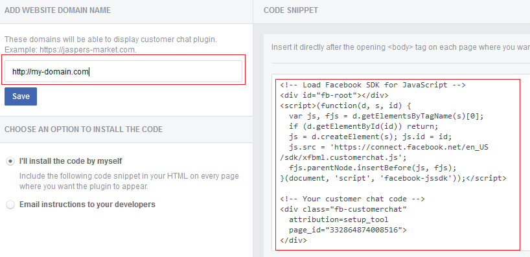Click the website domain name input field

(x=123, y=71)
